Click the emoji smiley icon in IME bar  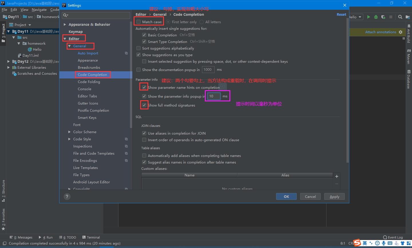point(377,243)
